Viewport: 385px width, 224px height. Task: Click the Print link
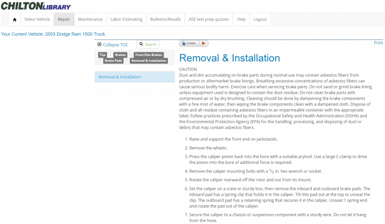(x=378, y=43)
